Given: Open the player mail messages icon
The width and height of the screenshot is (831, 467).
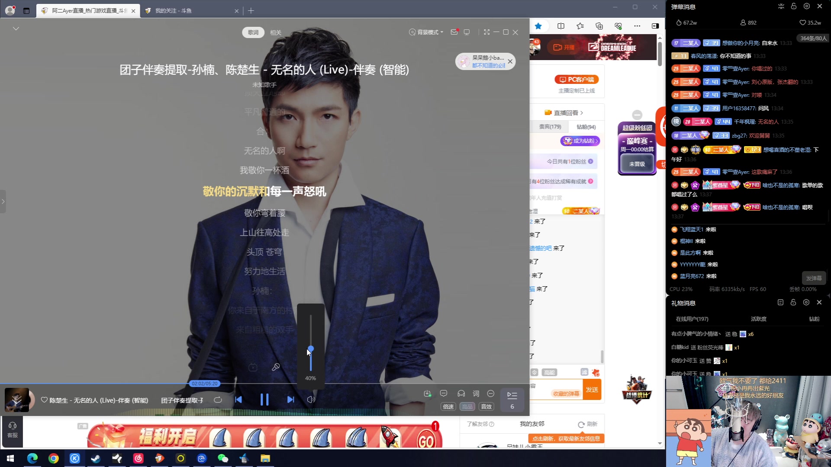Looking at the screenshot, I should click(454, 32).
